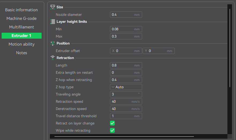Viewport: 236px width, 140px height.
Task: Click the Extruder offset Y field
Action: click(x=159, y=51)
